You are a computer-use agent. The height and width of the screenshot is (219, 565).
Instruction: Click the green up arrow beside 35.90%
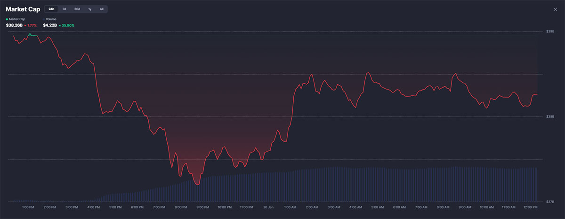59,25
